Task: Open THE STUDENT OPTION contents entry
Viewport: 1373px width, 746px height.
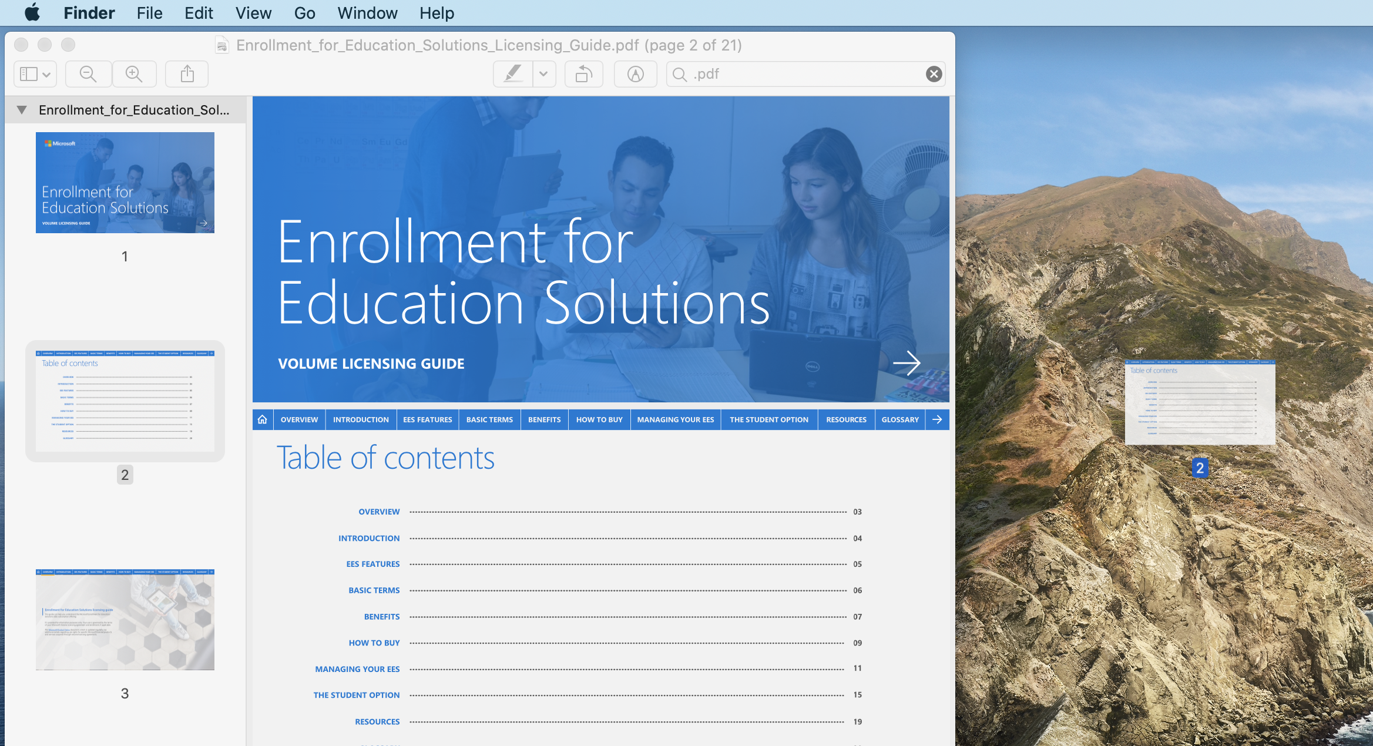Action: pos(356,695)
